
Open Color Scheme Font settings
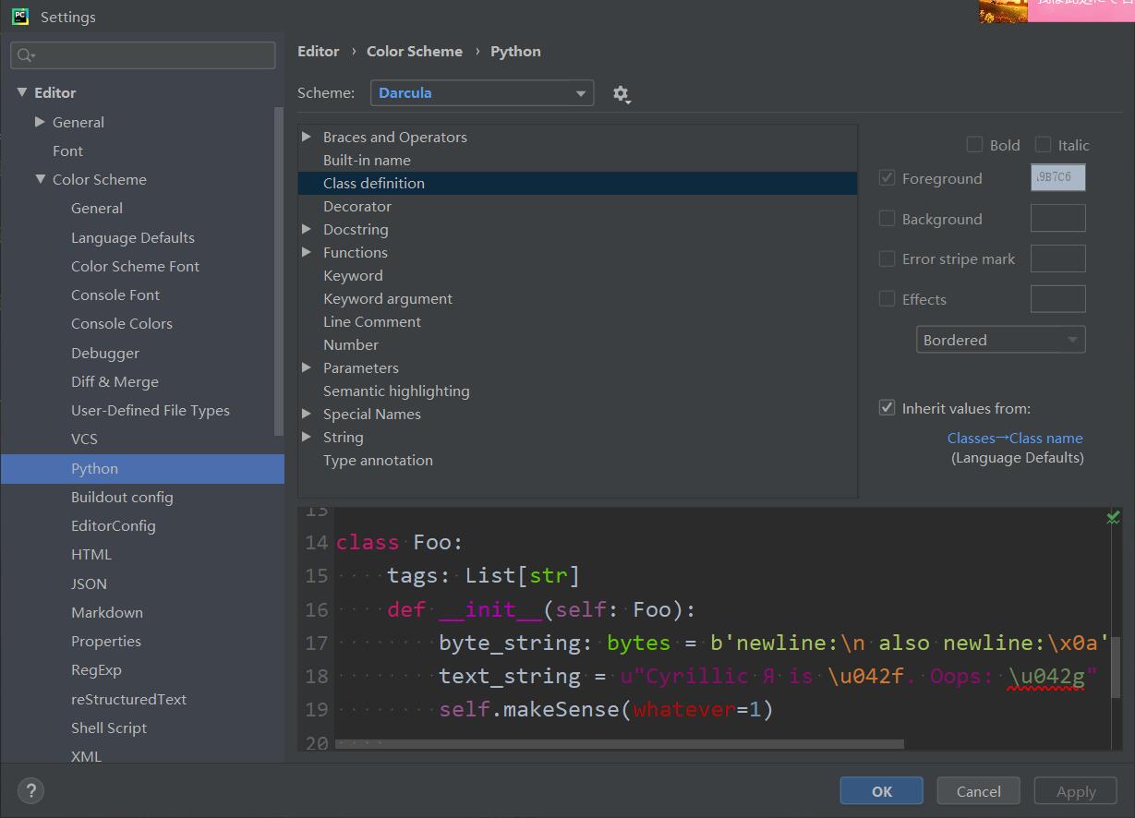tap(135, 266)
